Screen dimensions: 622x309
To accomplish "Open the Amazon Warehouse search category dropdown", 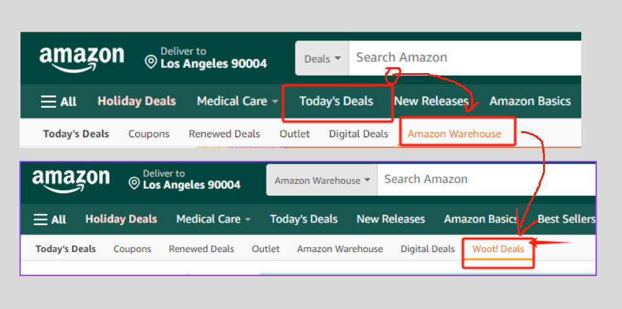I will [322, 180].
